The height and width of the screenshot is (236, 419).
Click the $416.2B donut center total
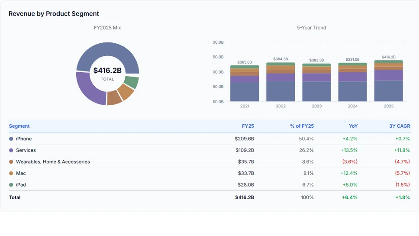point(107,71)
